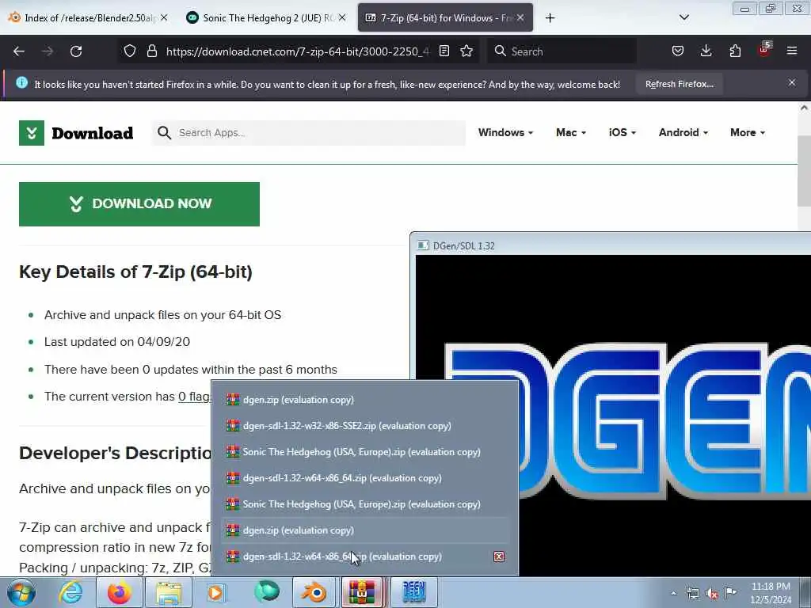Expand the More dropdown menu

click(748, 132)
